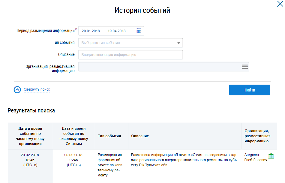Close the История событий dialog
Viewport: 285px width, 183px height.
tap(279, 4)
